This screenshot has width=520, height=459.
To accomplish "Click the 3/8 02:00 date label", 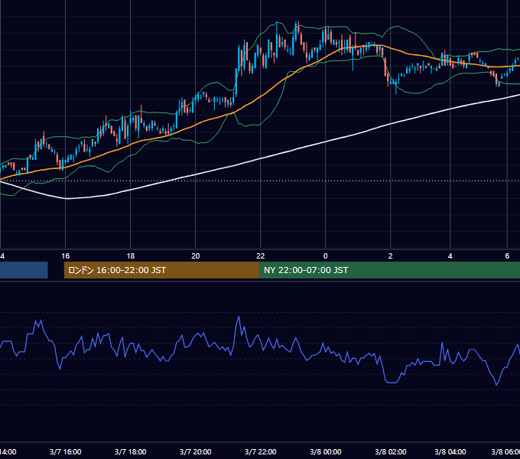I will 390,451.
